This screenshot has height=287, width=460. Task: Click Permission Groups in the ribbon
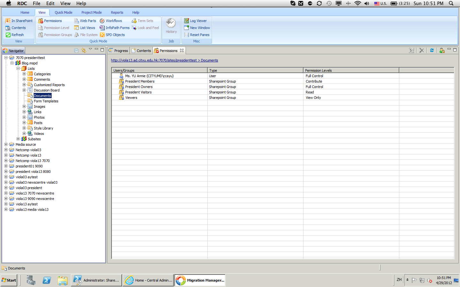pyautogui.click(x=55, y=35)
